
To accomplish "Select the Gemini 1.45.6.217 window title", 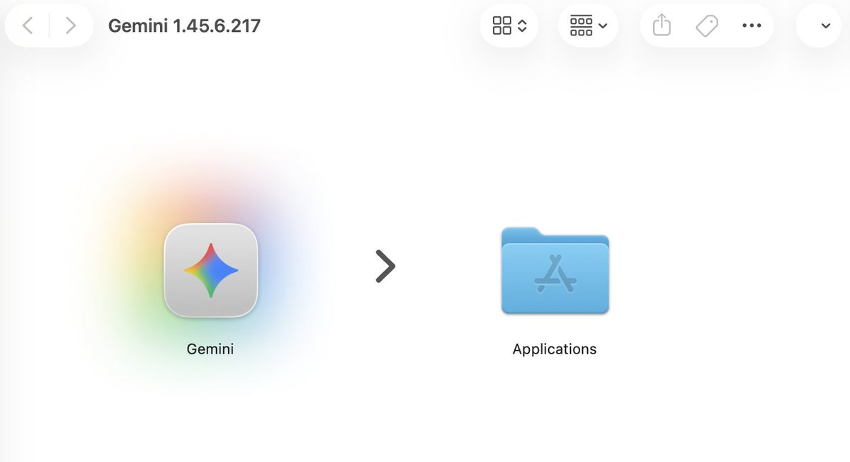I will [x=183, y=25].
